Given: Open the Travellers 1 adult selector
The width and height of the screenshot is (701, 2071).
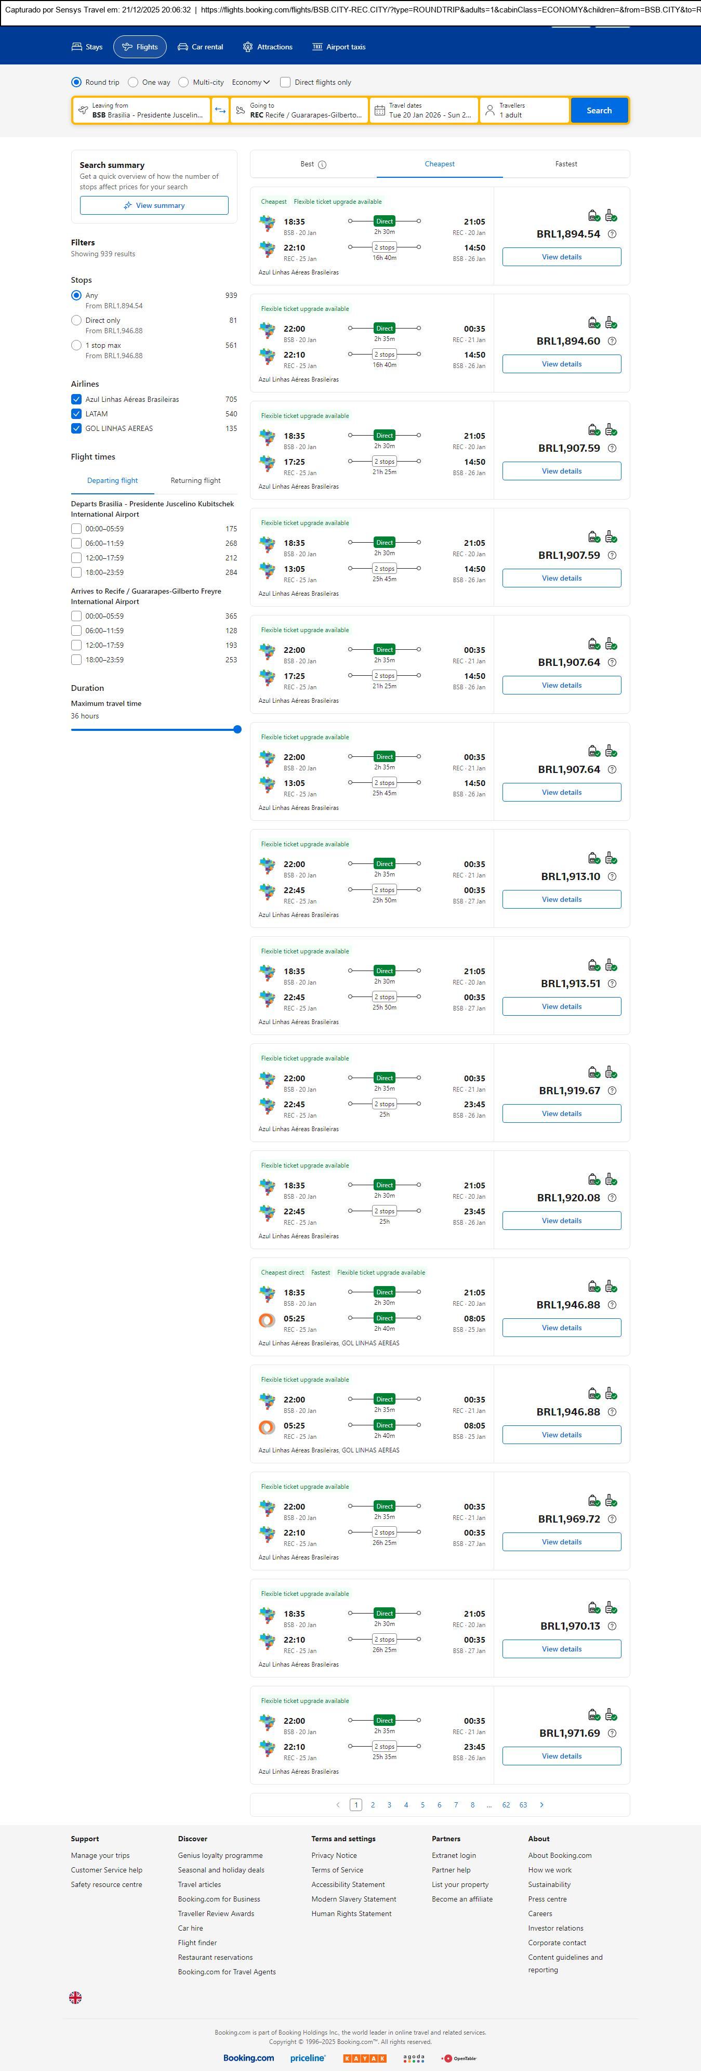Looking at the screenshot, I should (525, 110).
